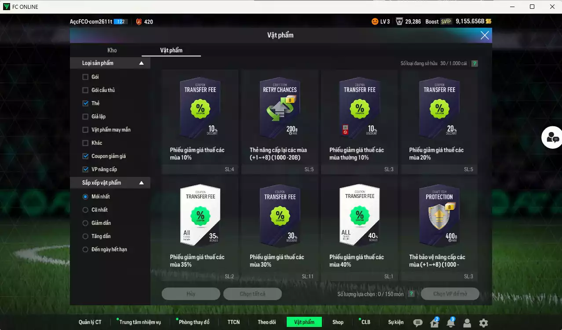
Task: Open the settings gear icon
Action: [x=483, y=323]
